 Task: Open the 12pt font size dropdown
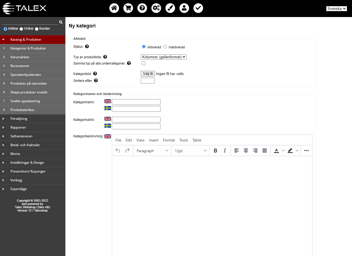pyautogui.click(x=190, y=151)
